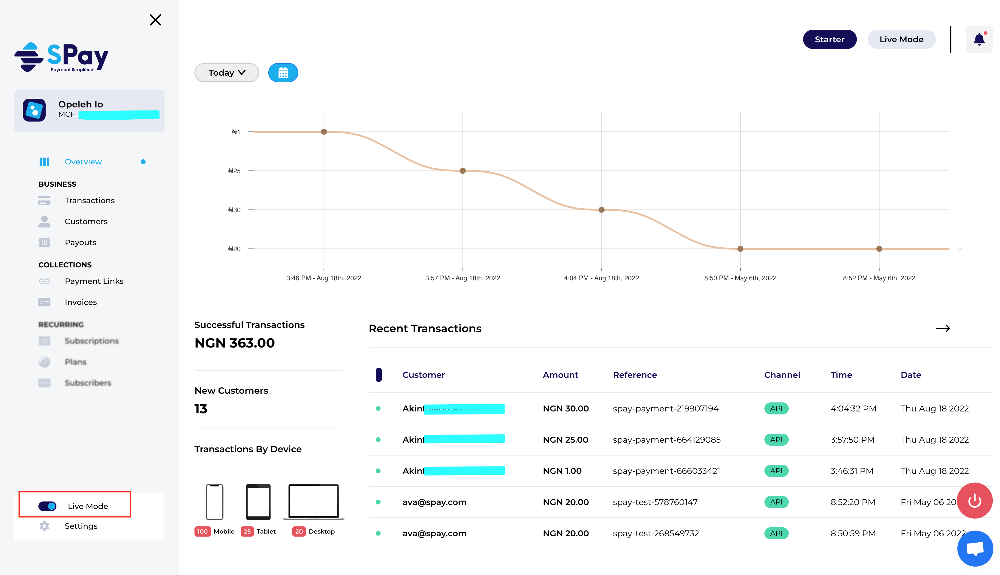Click chart point at 8:52 PM May 6th
This screenshot has height=575, width=1000.
pyautogui.click(x=879, y=249)
